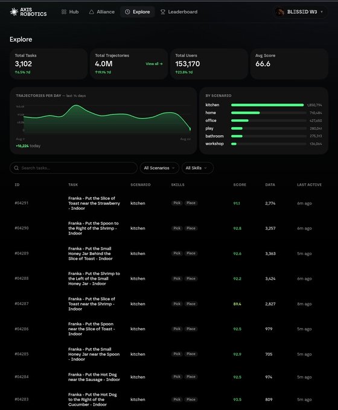Image resolution: width=338 pixels, height=410 pixels.
Task: Select the play scenario label
Action: 209,128
